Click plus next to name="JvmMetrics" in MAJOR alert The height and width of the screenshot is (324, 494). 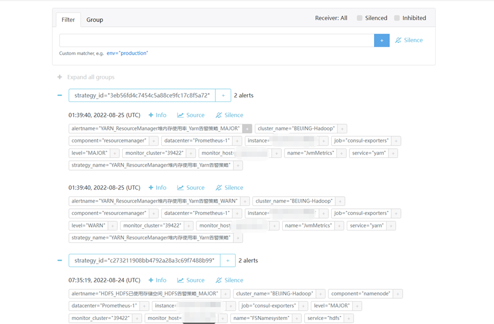(342, 153)
